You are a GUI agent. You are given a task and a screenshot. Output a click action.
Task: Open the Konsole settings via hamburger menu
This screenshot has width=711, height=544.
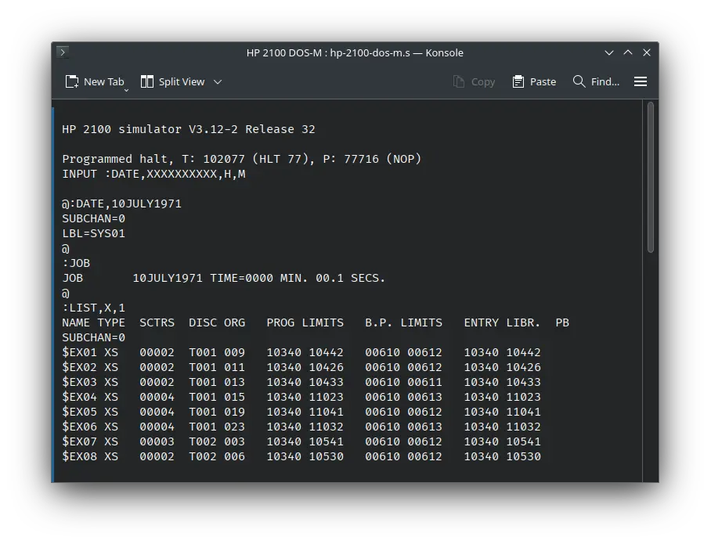[x=640, y=81]
